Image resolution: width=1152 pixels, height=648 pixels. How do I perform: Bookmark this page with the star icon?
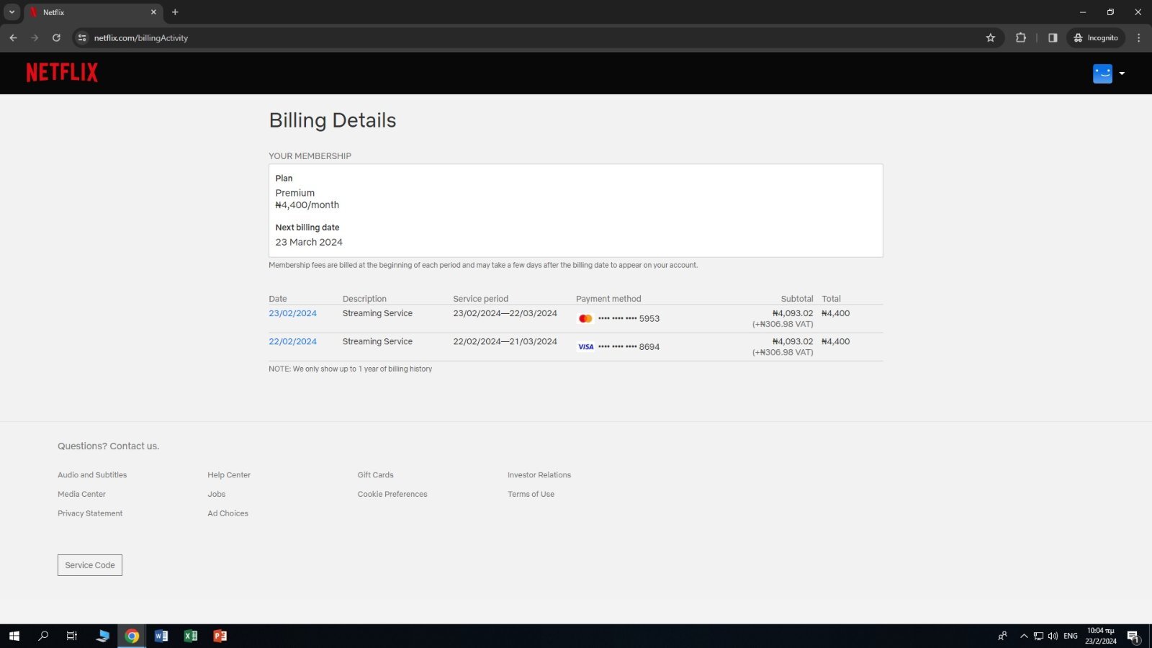click(x=990, y=37)
